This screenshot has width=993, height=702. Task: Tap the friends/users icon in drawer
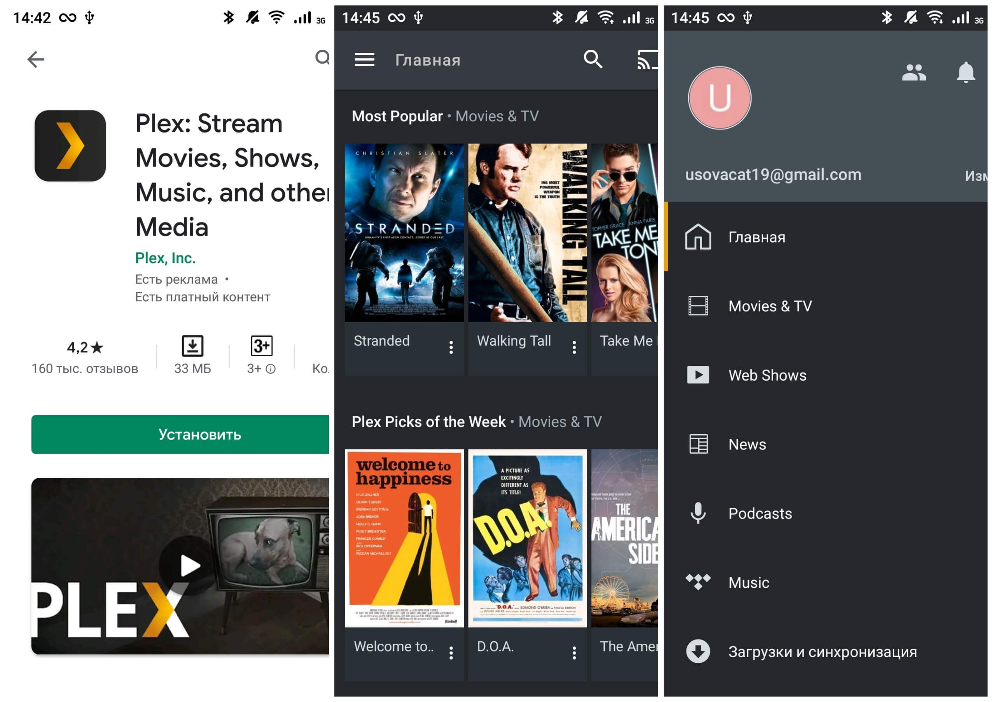pyautogui.click(x=914, y=72)
